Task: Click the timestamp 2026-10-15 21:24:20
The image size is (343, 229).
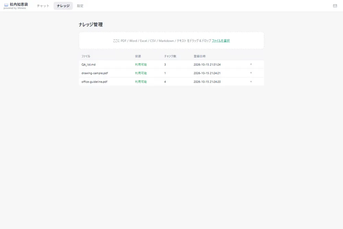Action: pos(207,82)
